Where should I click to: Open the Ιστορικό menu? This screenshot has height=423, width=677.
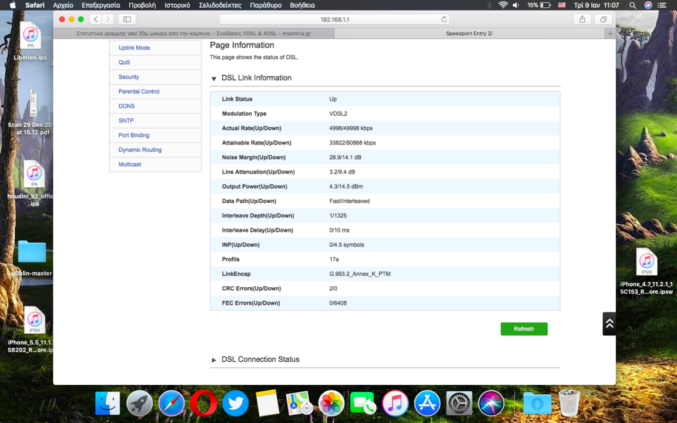pos(177,5)
